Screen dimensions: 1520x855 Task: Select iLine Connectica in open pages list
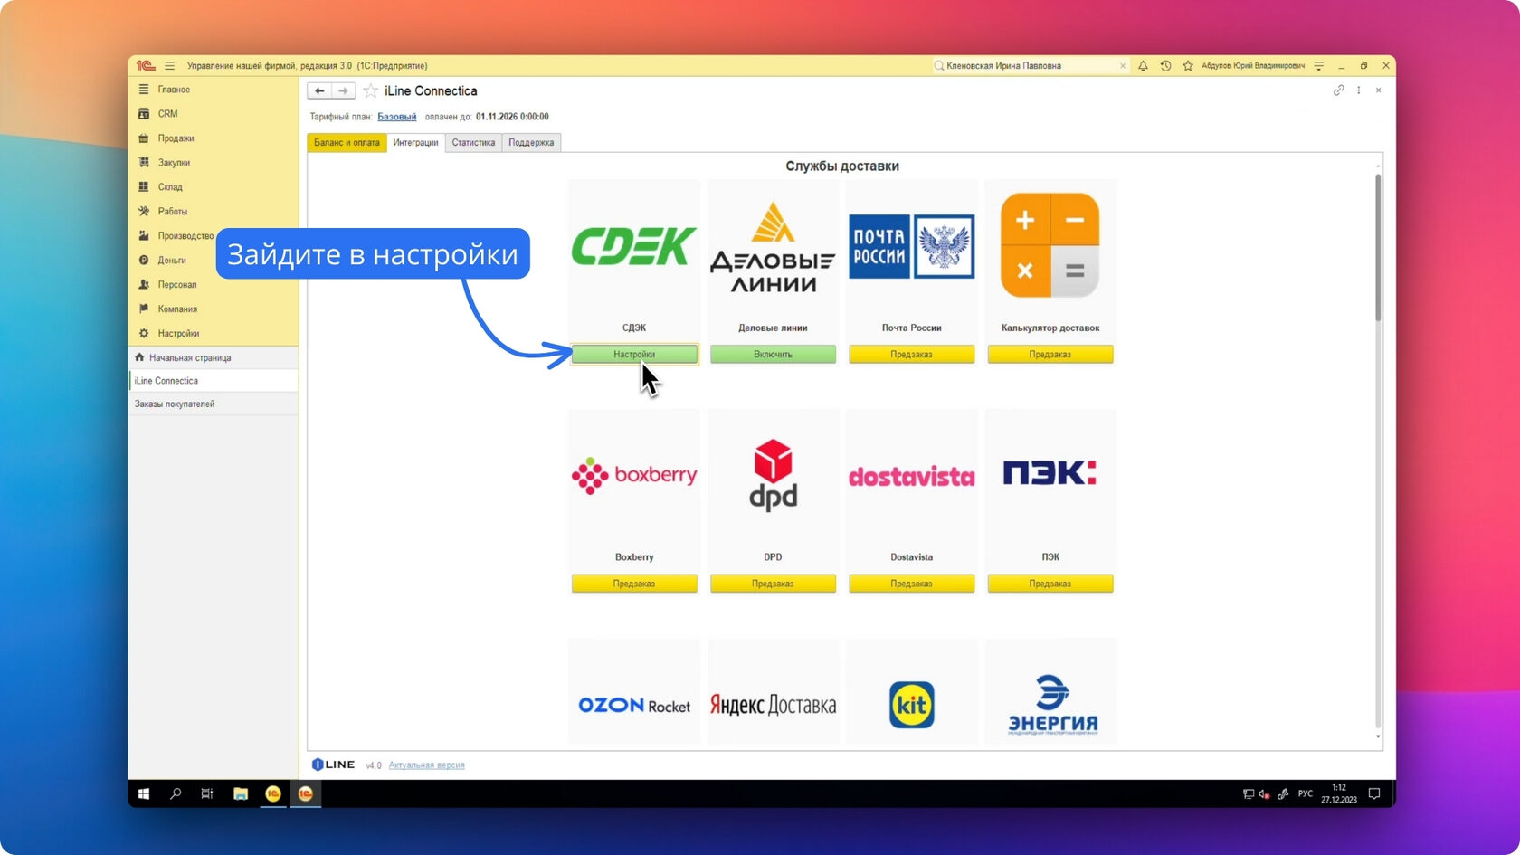[214, 381]
